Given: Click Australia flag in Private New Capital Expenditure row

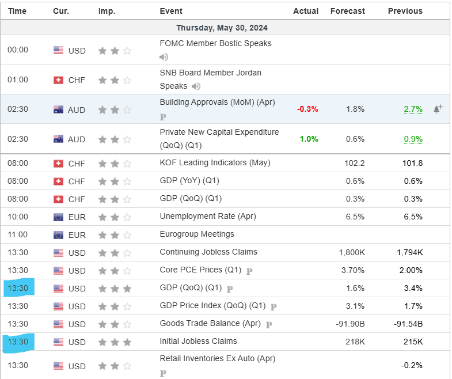Looking at the screenshot, I should [58, 139].
